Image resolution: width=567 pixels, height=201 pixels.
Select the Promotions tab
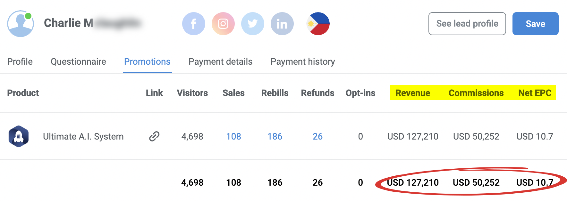(x=147, y=61)
